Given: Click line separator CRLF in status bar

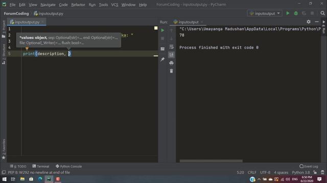Looking at the screenshot, I should (252, 172).
